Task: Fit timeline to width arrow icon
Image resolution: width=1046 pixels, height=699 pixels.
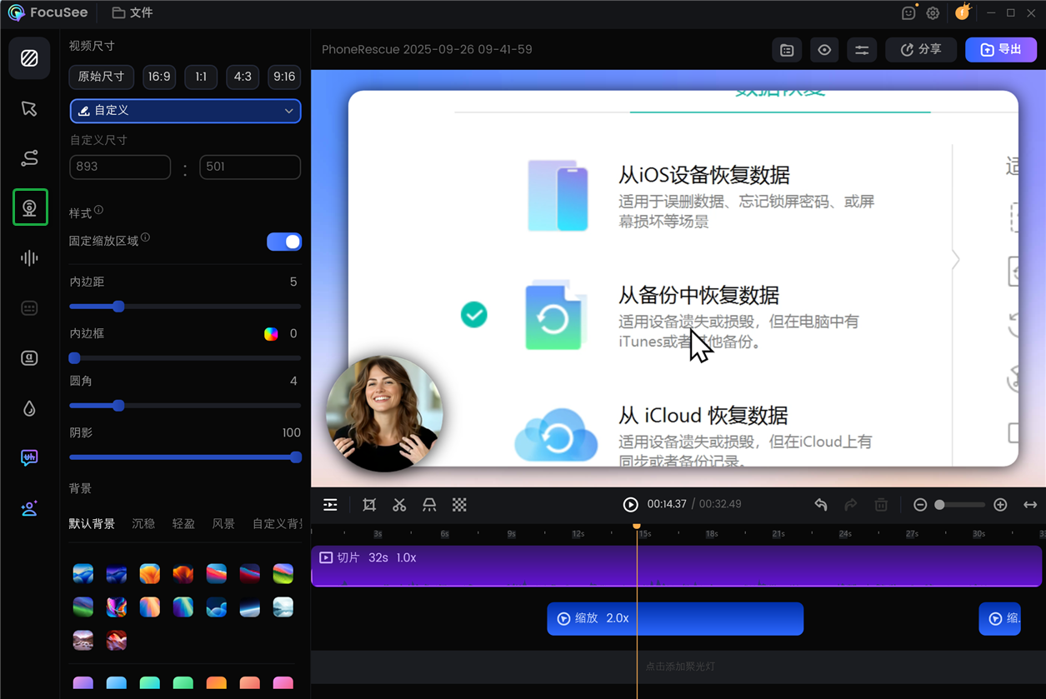Action: pos(1030,505)
